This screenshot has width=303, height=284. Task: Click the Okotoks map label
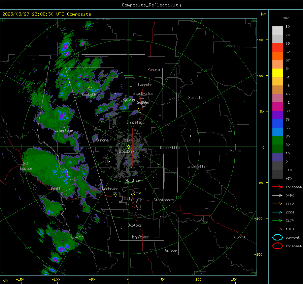point(135,225)
